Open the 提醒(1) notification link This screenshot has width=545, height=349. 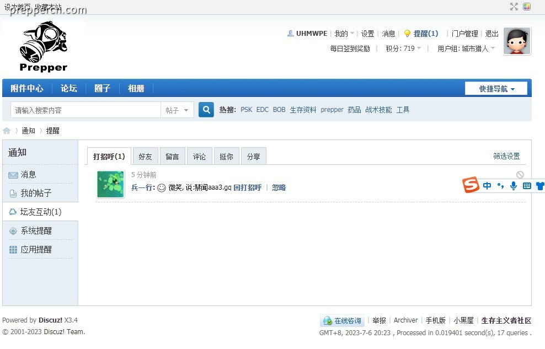pyautogui.click(x=426, y=33)
